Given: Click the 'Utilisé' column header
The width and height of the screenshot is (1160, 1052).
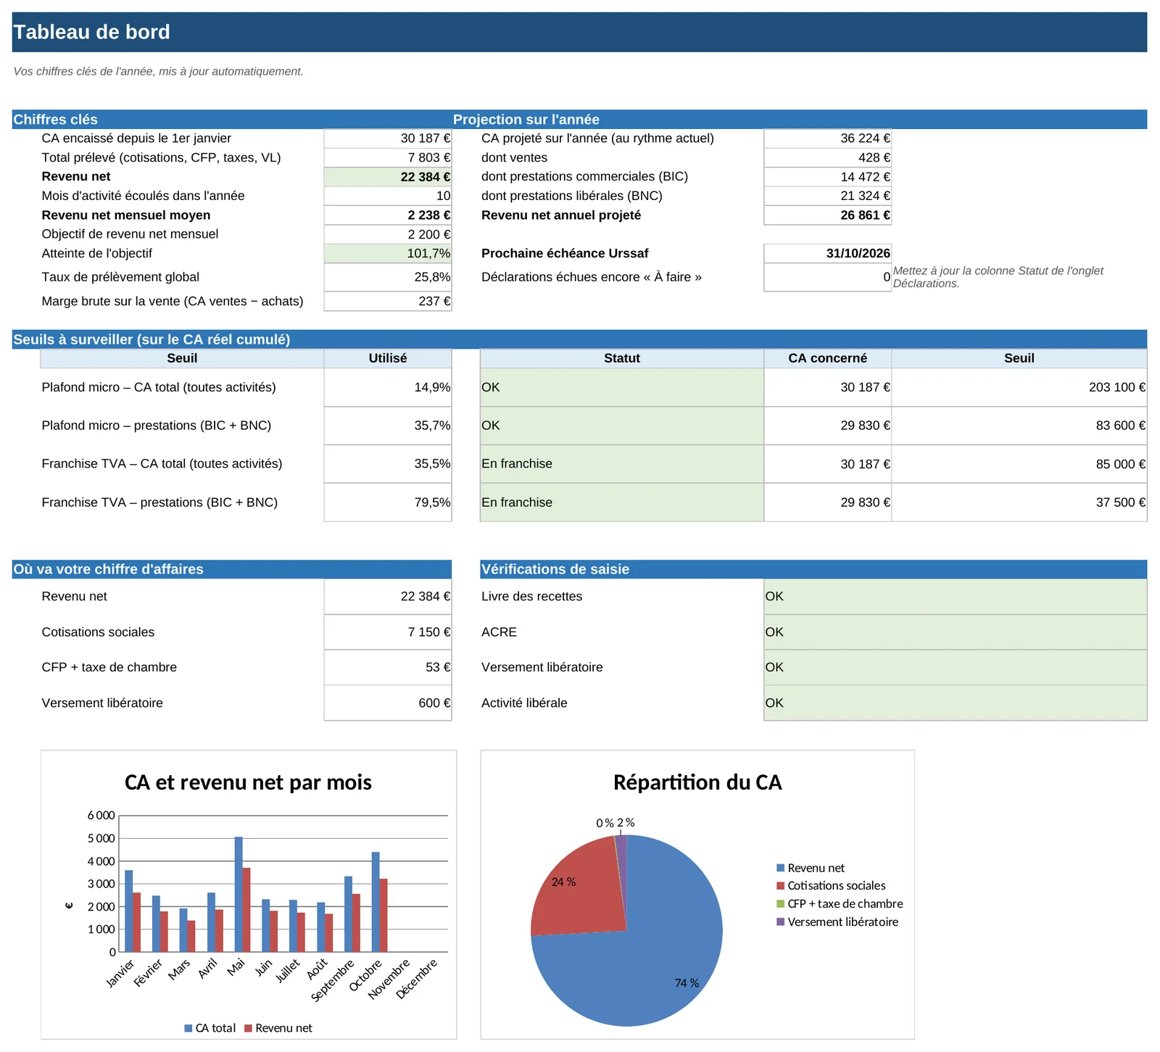Looking at the screenshot, I should pyautogui.click(x=388, y=358).
